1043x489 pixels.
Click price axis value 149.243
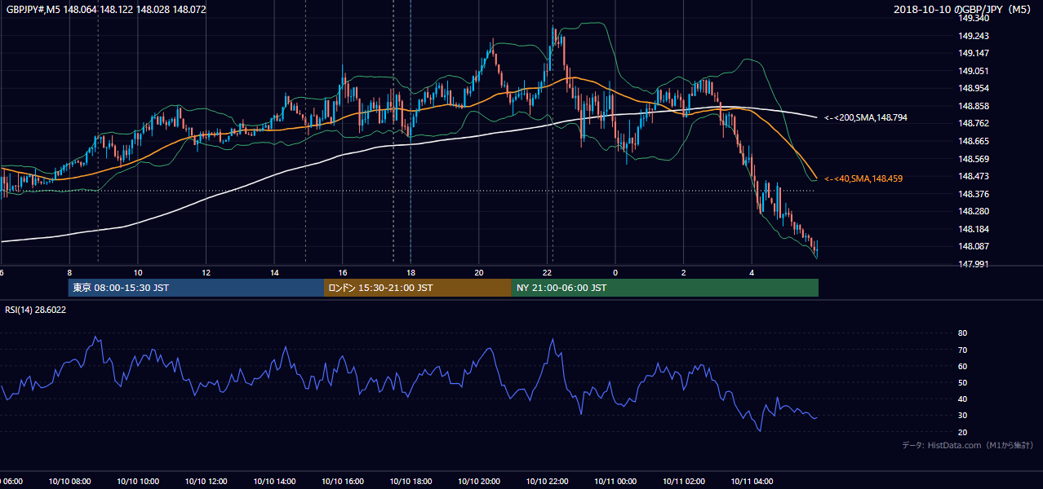point(974,36)
